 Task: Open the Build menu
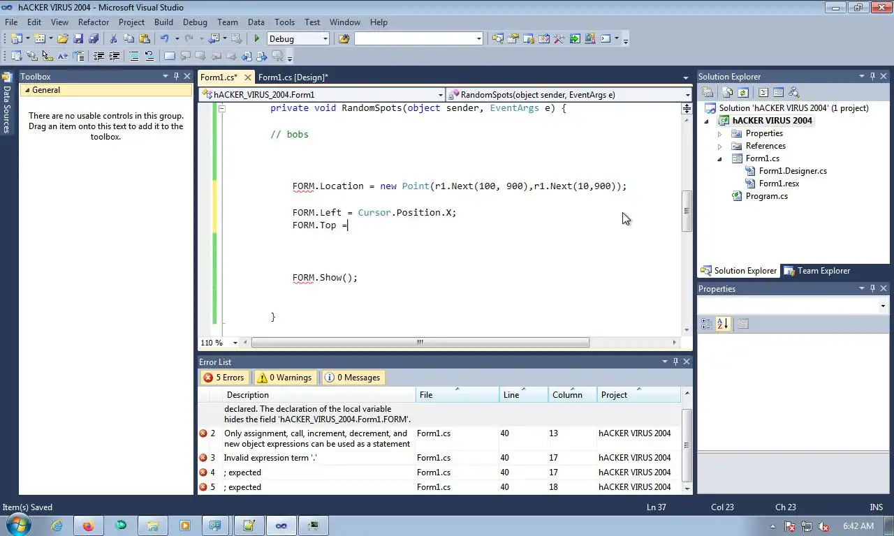point(163,22)
